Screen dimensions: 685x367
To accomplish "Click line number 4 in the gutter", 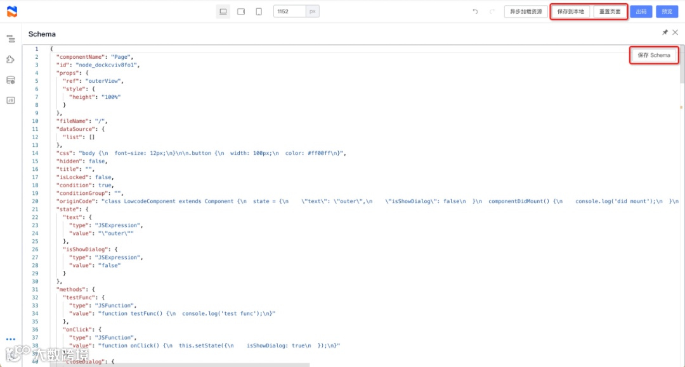I will click(x=37, y=73).
